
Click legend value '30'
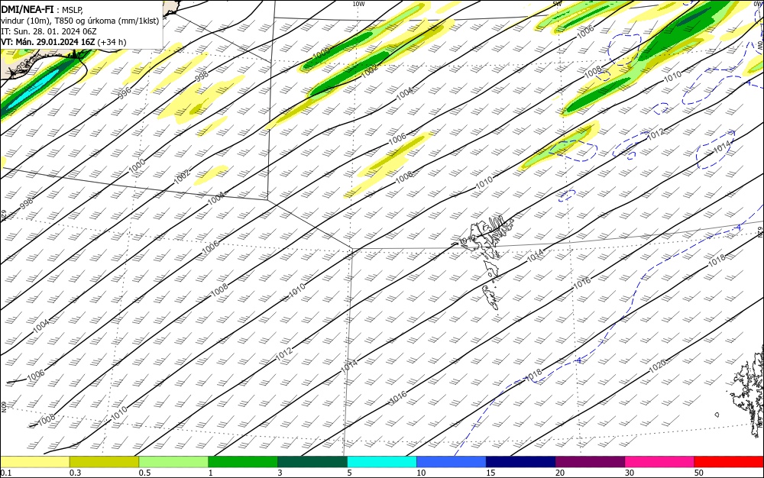point(630,473)
